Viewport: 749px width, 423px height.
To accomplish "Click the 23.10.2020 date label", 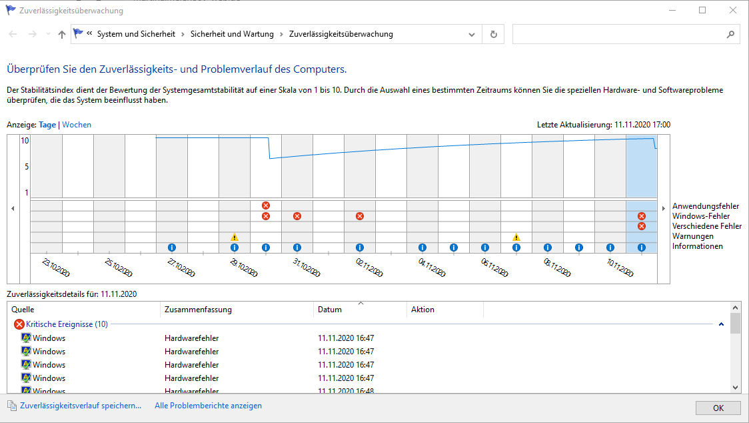I will [x=56, y=268].
